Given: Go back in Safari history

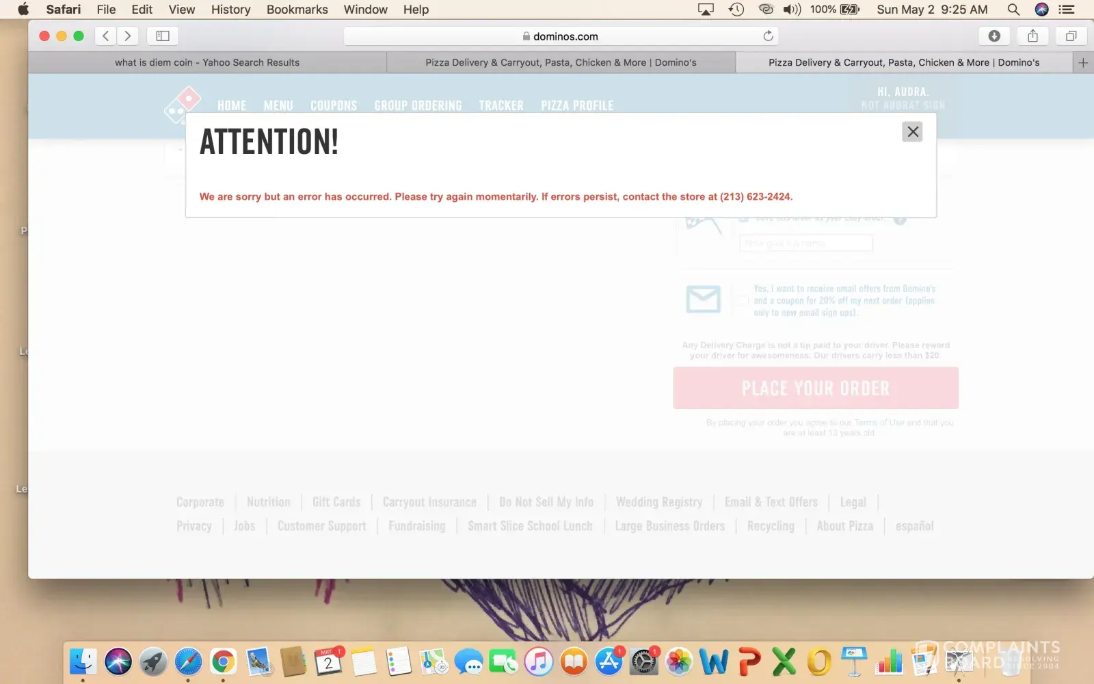Looking at the screenshot, I should click(105, 36).
